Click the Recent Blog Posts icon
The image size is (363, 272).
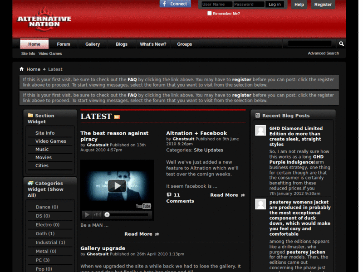258,115
